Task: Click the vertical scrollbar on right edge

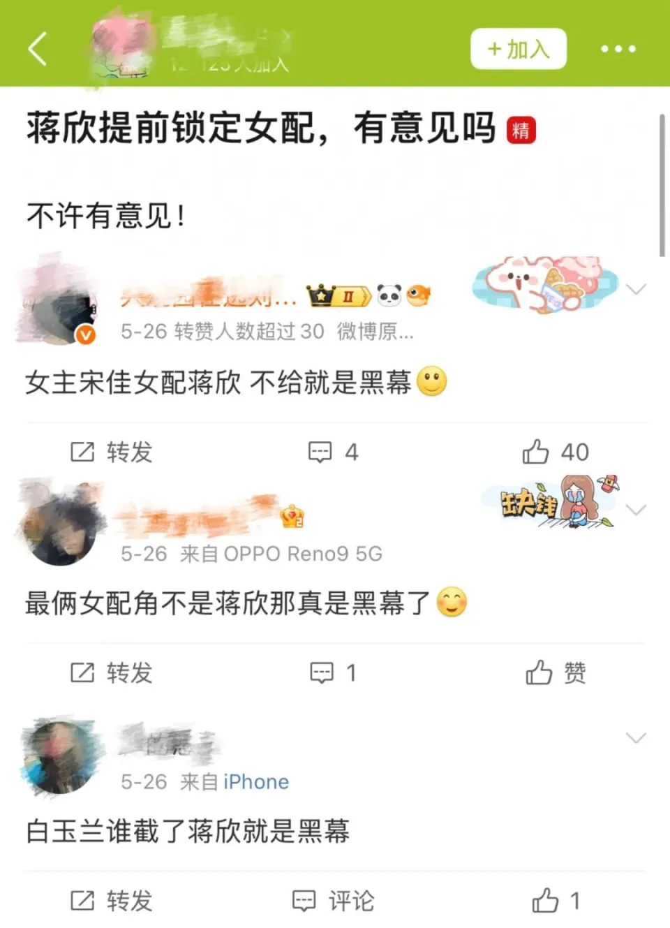Action: coord(662,185)
